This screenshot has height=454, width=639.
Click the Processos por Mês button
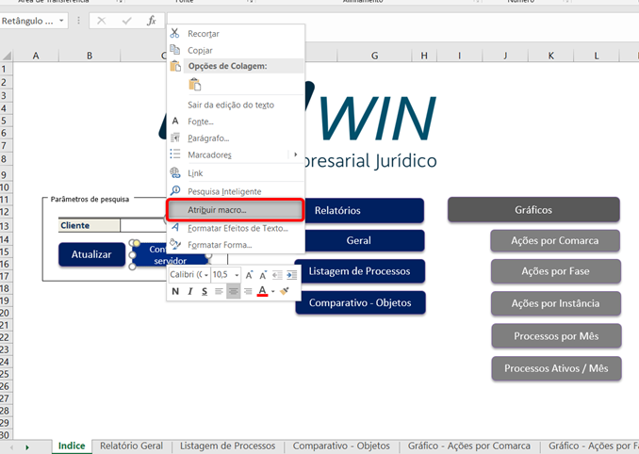556,336
